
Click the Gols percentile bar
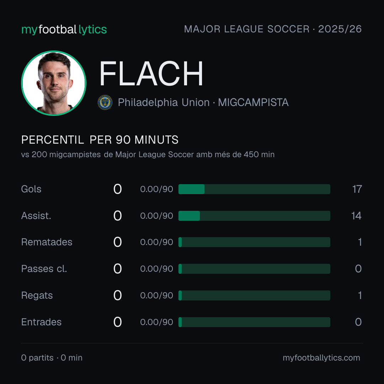coord(254,189)
